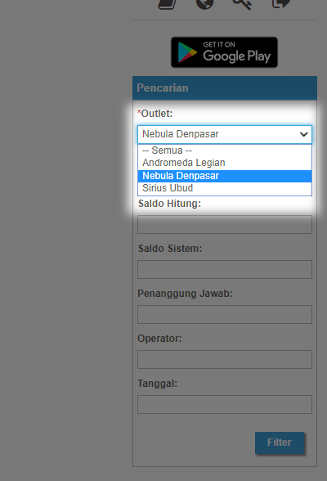
Task: Click the globe icon
Action: tap(204, 4)
